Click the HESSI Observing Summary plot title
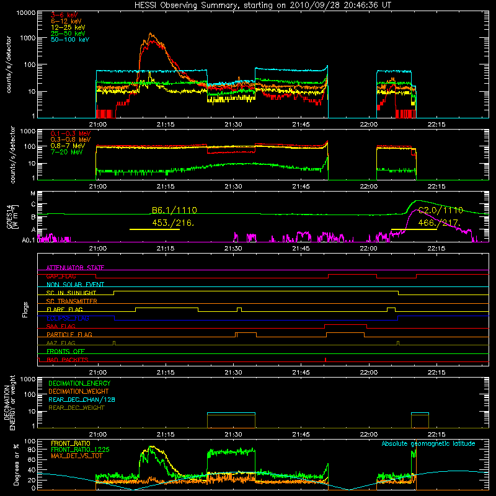Image resolution: width=496 pixels, height=496 pixels. tap(262, 6)
